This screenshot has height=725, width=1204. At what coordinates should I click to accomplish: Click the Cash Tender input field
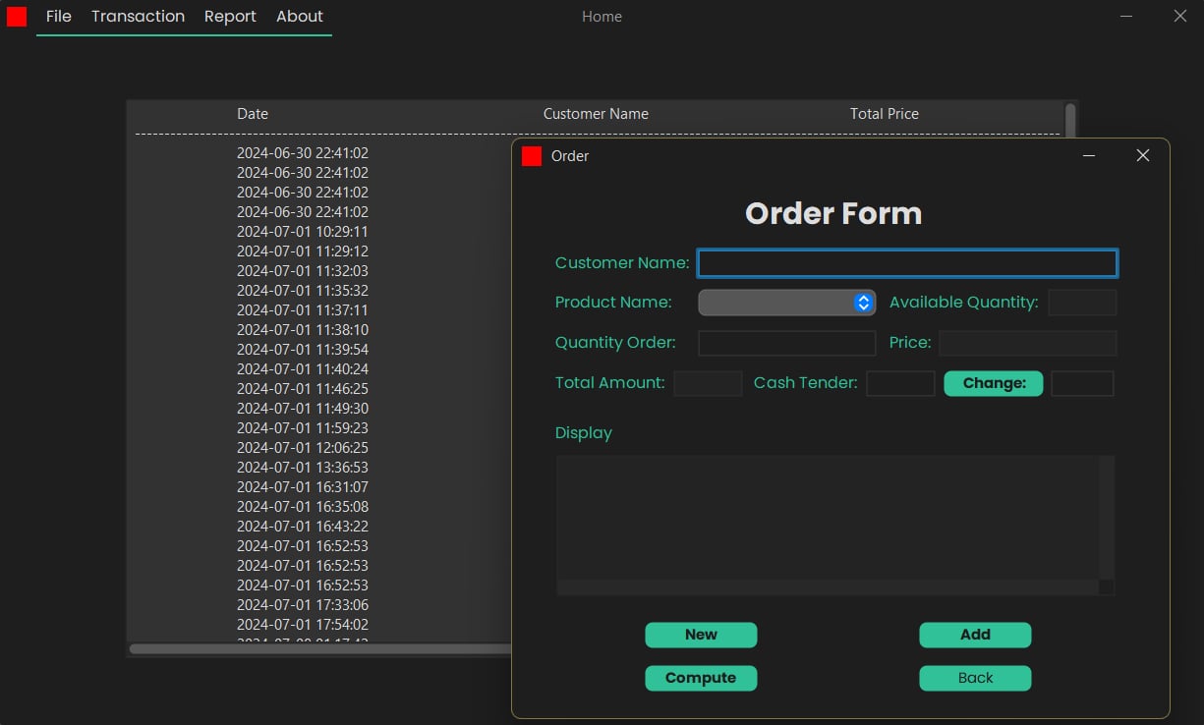pyautogui.click(x=900, y=383)
